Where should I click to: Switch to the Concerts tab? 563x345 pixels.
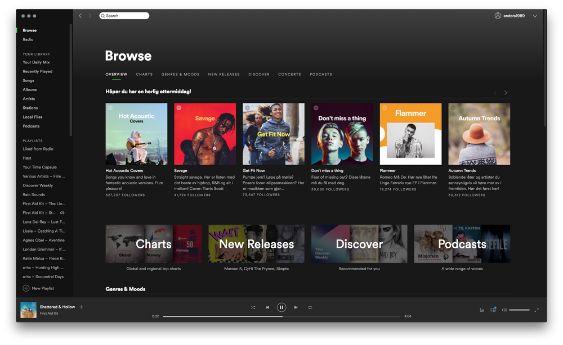click(x=289, y=75)
